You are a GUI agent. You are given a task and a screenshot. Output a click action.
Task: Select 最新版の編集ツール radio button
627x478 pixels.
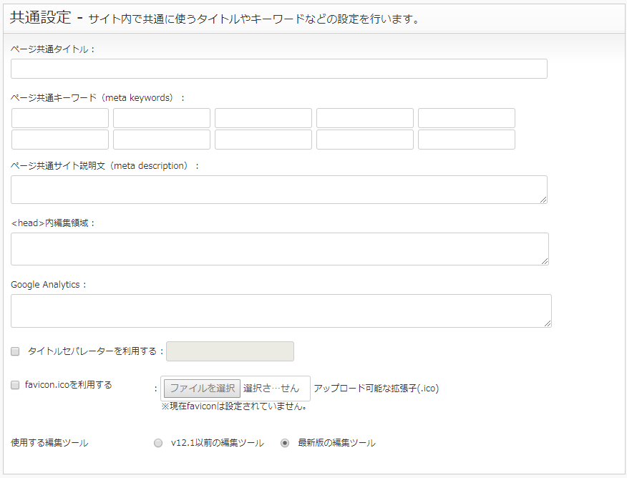pyautogui.click(x=285, y=443)
